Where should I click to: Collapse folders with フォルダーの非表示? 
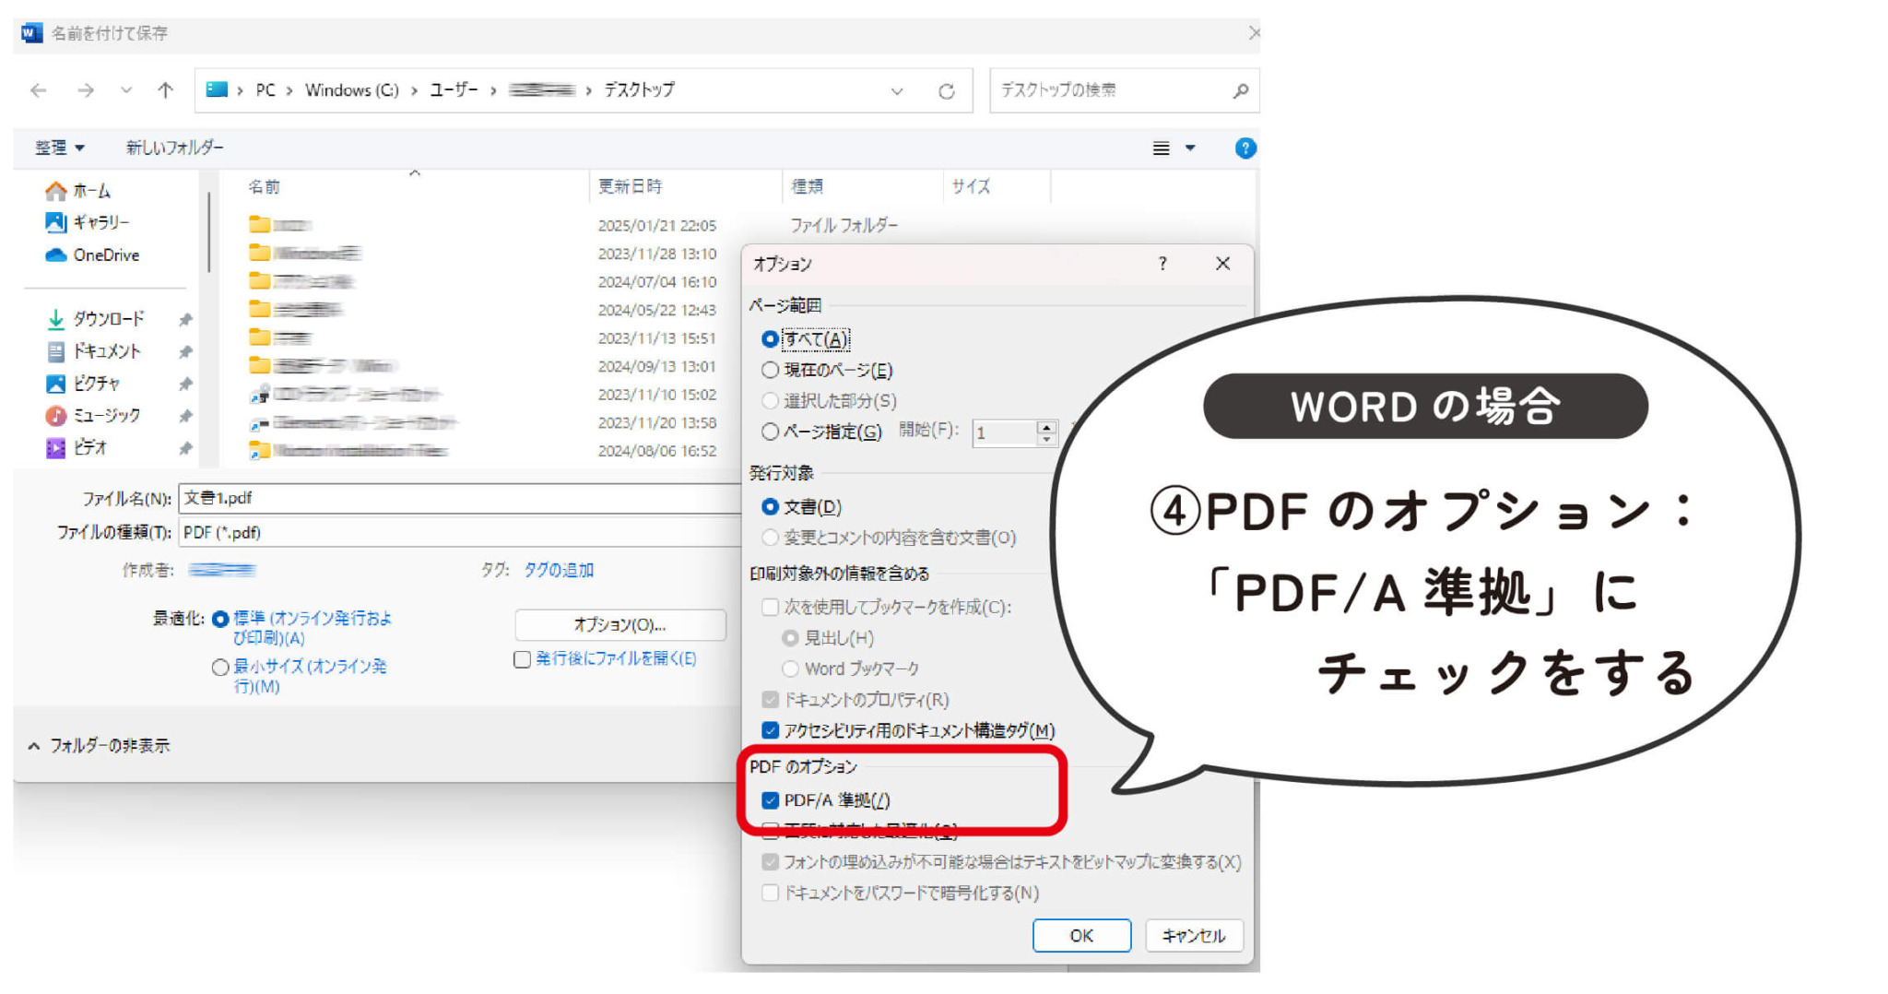[x=99, y=746]
